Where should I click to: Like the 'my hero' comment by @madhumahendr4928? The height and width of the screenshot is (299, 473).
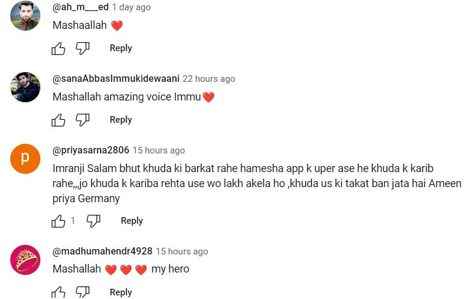58,292
